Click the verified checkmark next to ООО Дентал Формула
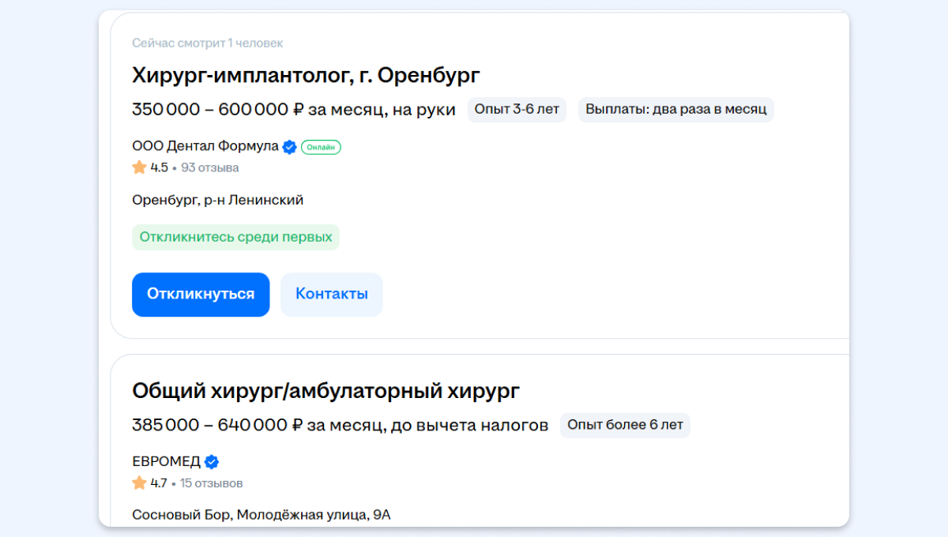 tap(290, 147)
